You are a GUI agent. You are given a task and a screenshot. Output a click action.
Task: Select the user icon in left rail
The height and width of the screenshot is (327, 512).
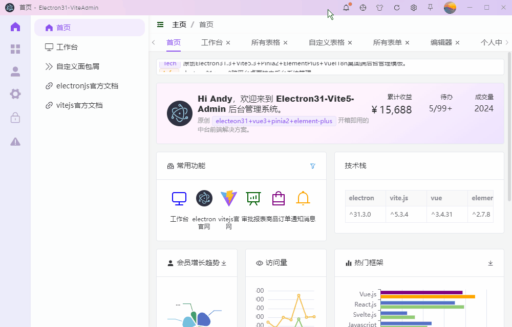[x=15, y=72]
